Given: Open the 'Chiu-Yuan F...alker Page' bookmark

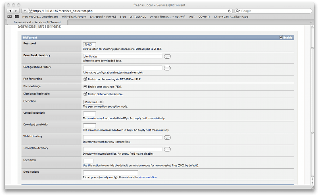Looking at the screenshot, I should [231, 16].
